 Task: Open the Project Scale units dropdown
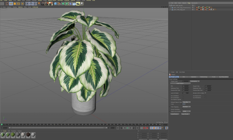195,81
